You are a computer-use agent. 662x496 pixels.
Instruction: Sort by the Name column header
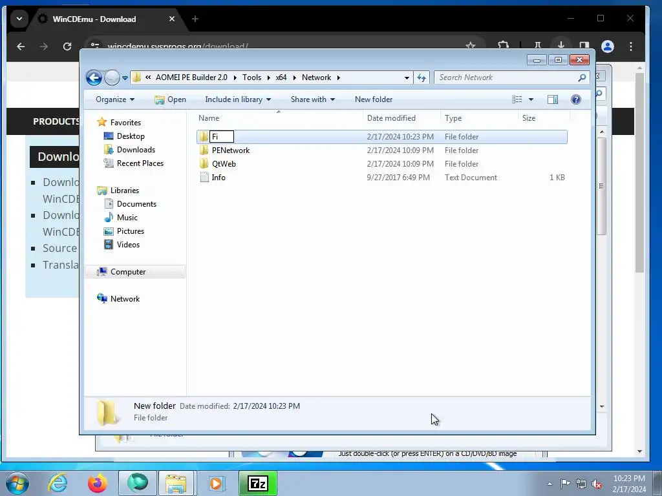point(279,118)
